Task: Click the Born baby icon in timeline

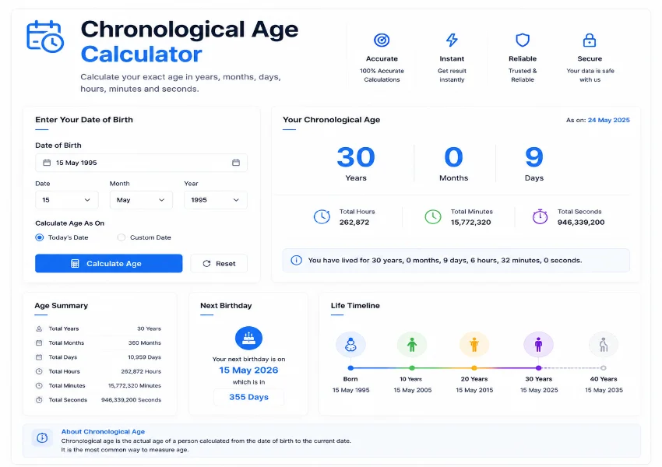Action: [350, 345]
